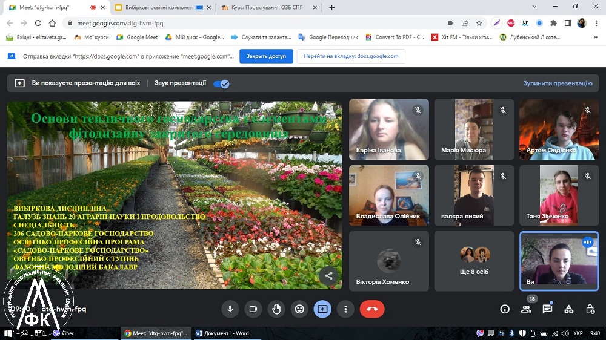Image resolution: width=606 pixels, height=340 pixels.
Task: Open the activities icon
Action: coord(569,309)
